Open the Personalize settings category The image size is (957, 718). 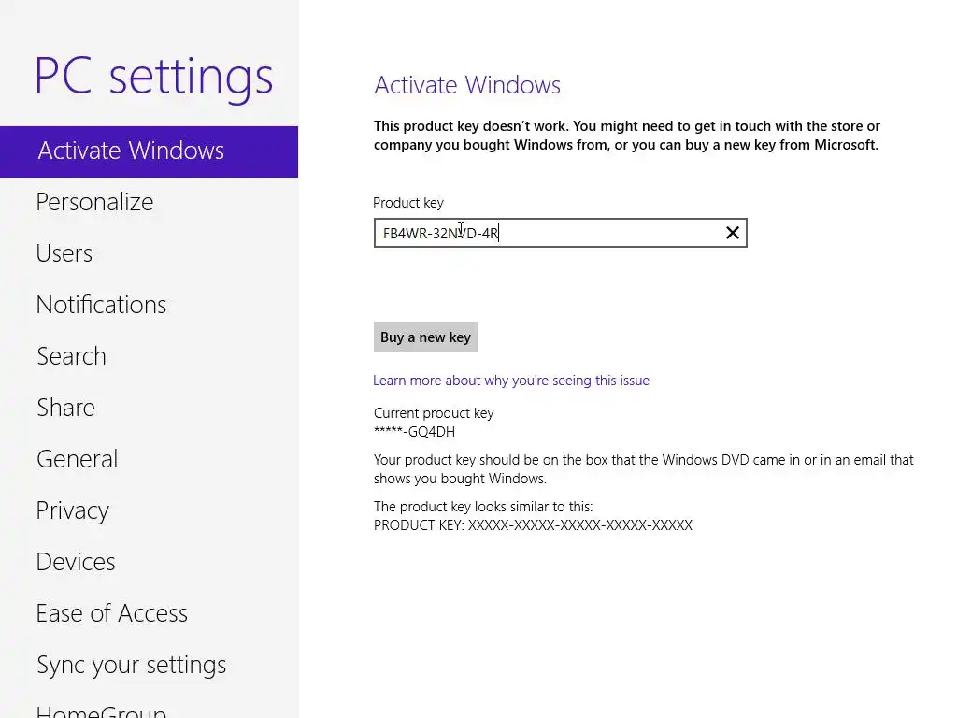pyautogui.click(x=94, y=202)
